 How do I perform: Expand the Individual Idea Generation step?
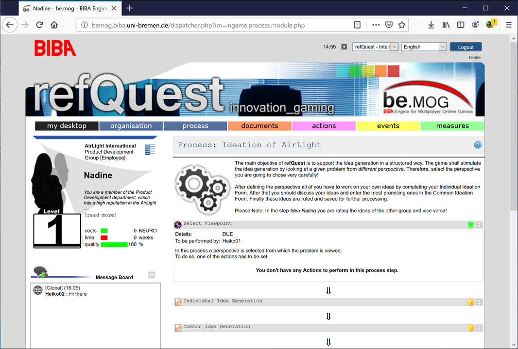click(479, 302)
